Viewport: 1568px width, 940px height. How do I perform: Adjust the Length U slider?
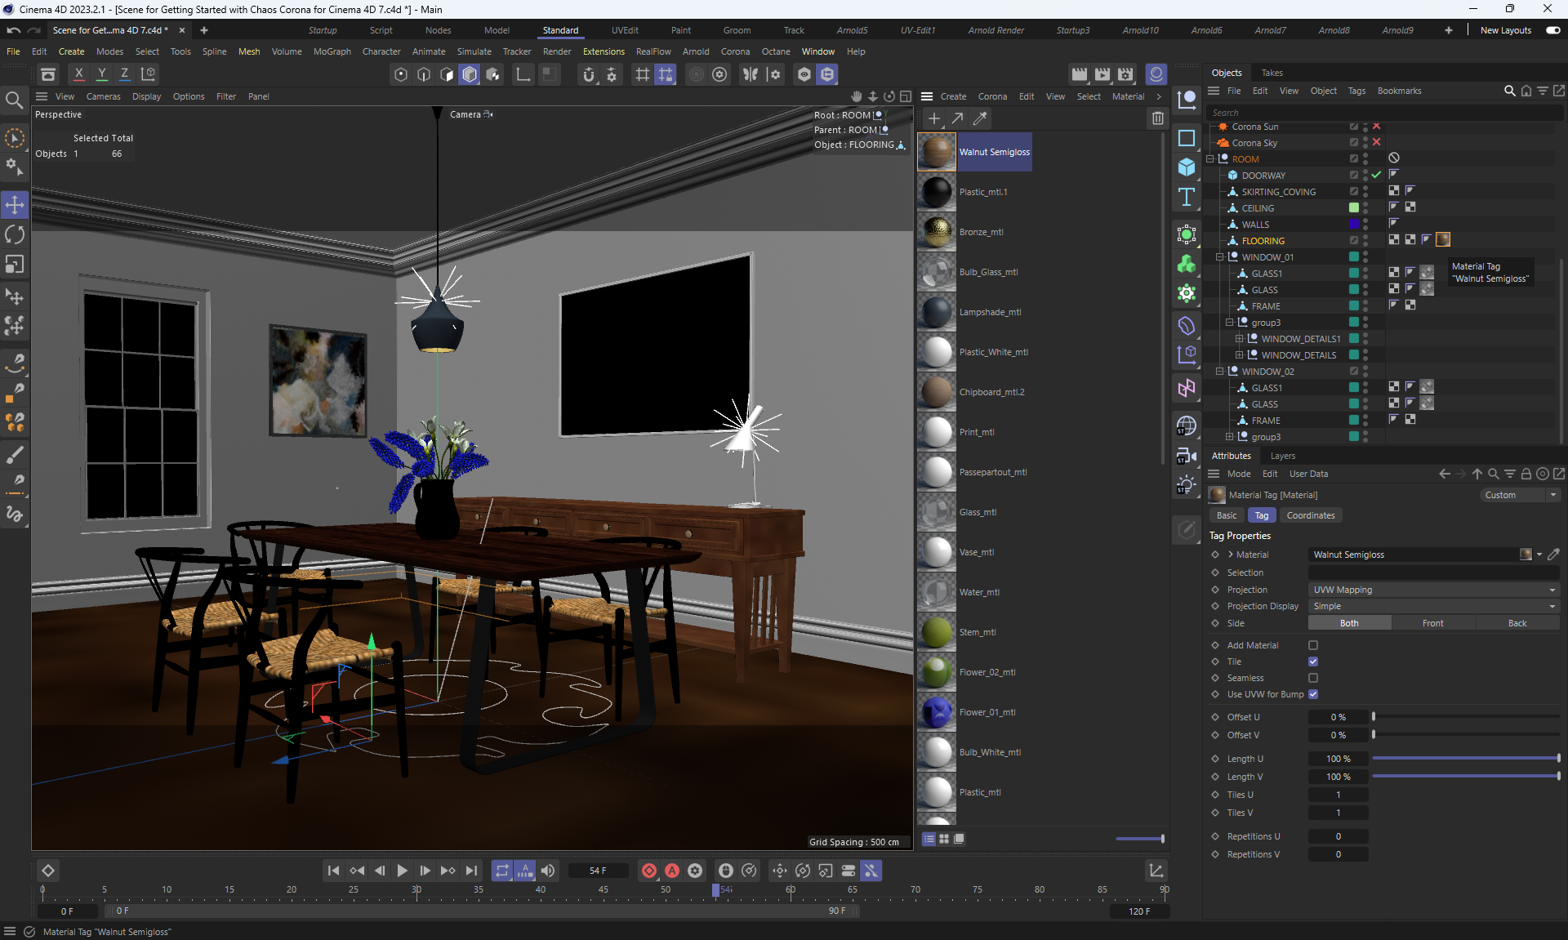pyautogui.click(x=1465, y=759)
